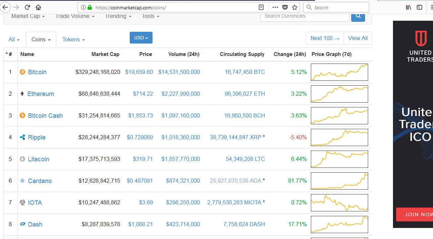Open the IOTA coin link
The image size is (433, 239).
(x=35, y=203)
